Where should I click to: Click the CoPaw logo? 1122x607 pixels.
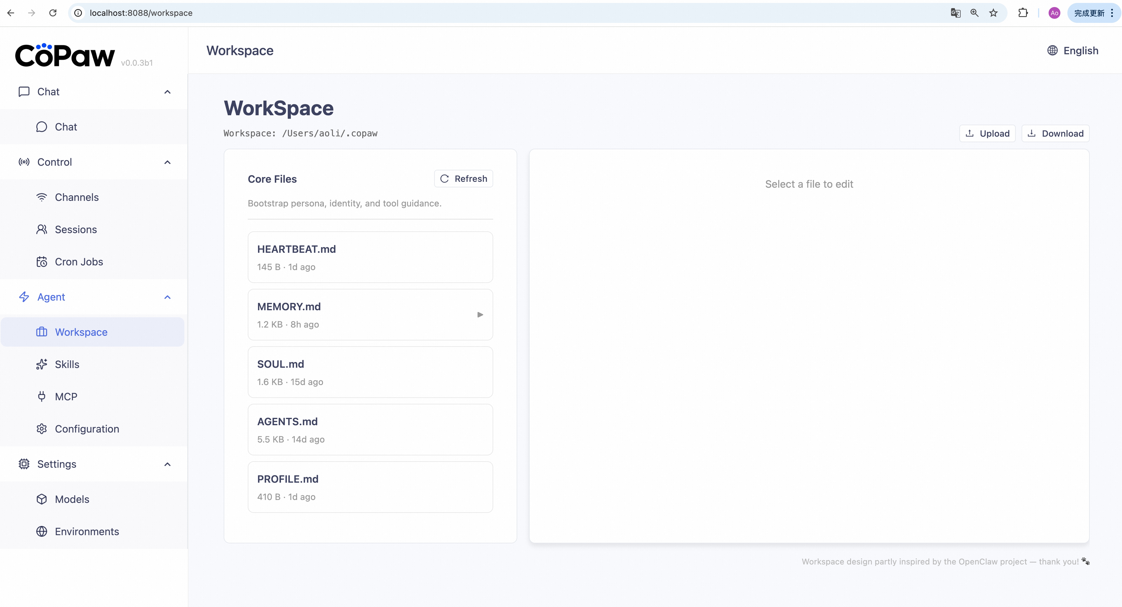point(65,56)
